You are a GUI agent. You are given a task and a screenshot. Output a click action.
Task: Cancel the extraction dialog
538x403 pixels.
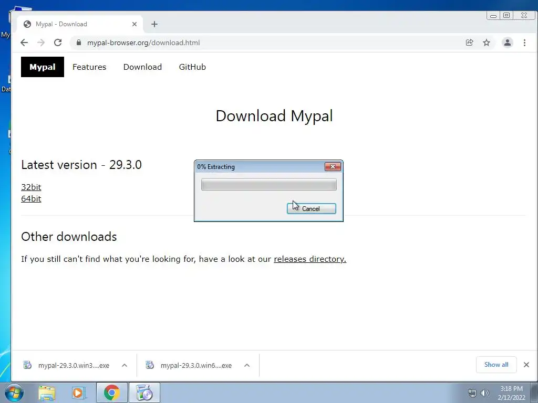tap(311, 209)
